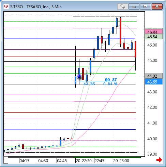Viewport: 166px width, 167px height.
Task: Select the green 46.54 price label
Action: click(154, 37)
